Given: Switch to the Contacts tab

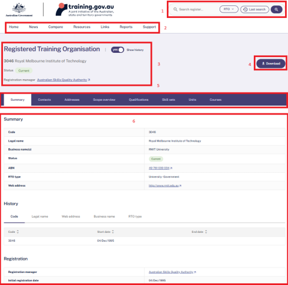Looking at the screenshot, I should point(44,100).
